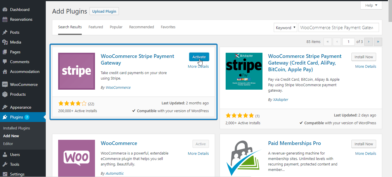Screen dimensions: 392x177
Task: Click the WooCommerce sidebar icon
Action: (5, 84)
